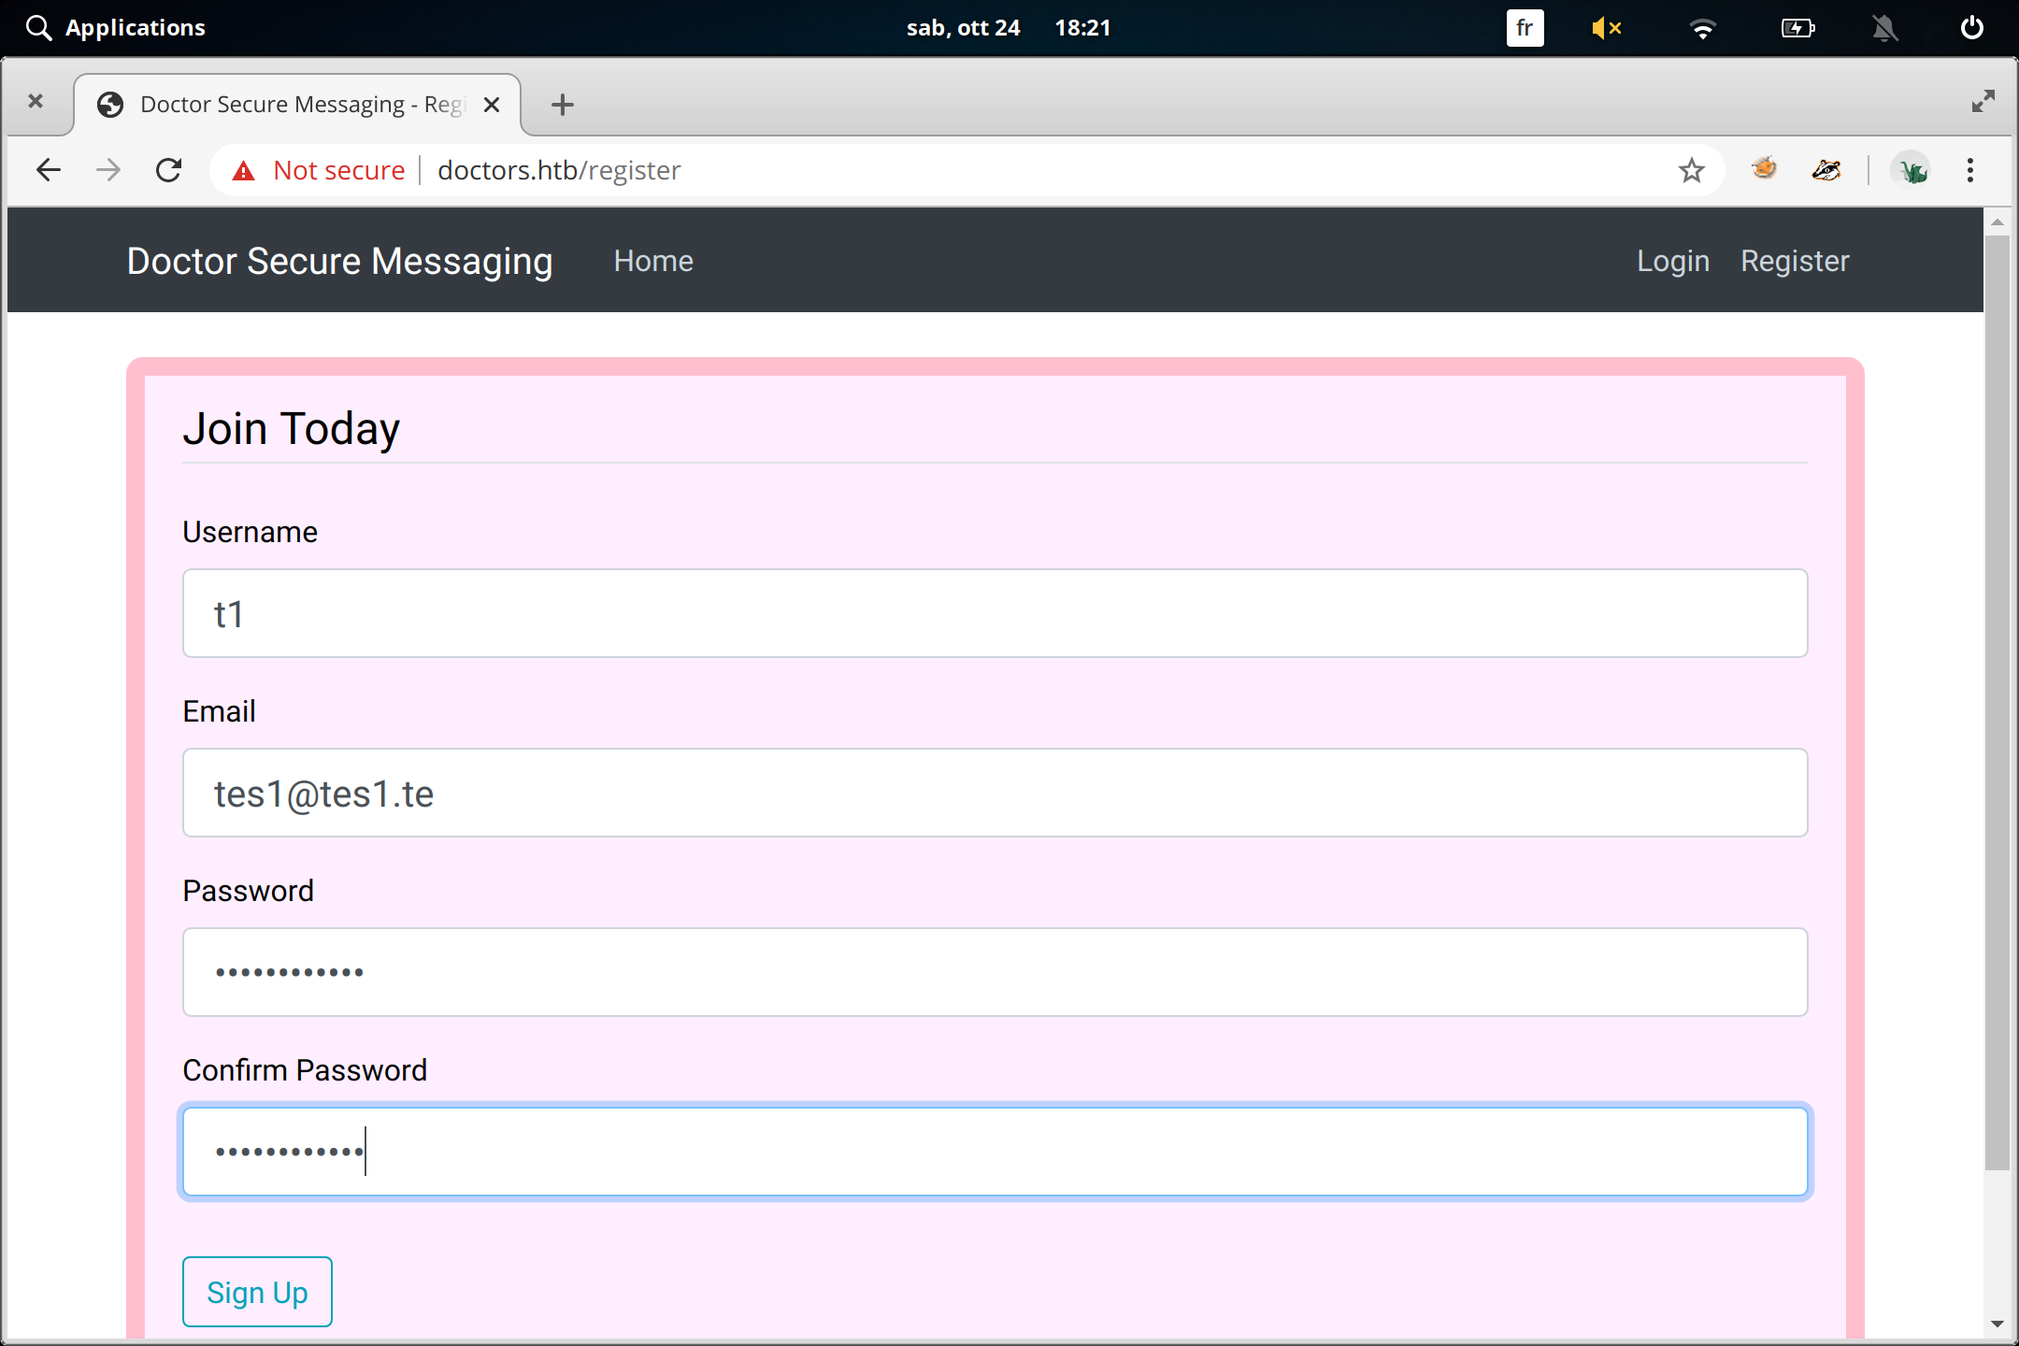Click the vertical page scrollbar
The width and height of the screenshot is (2019, 1346).
[x=1997, y=701]
